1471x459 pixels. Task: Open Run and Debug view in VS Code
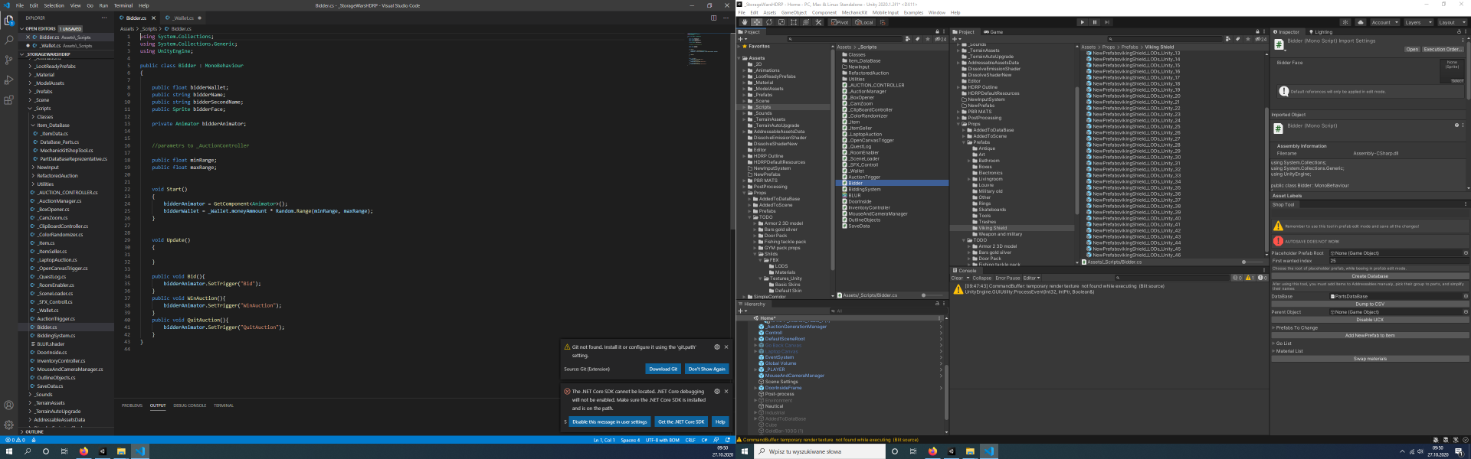[x=9, y=80]
